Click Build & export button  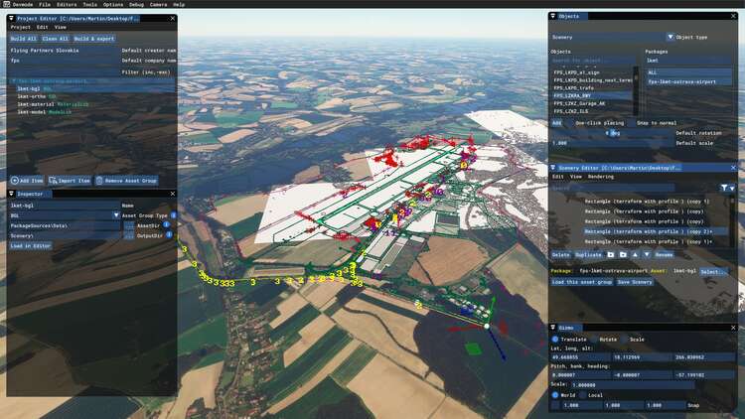(x=94, y=39)
